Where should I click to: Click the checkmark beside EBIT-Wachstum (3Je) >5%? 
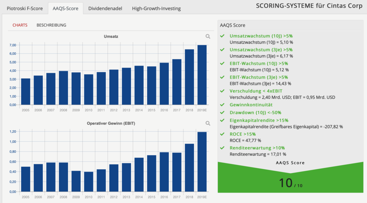(x=222, y=77)
